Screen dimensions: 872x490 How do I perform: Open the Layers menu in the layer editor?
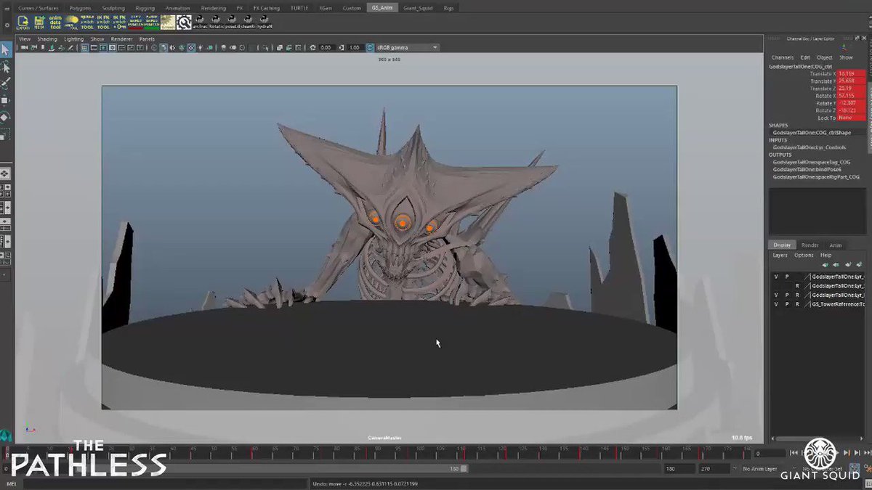[x=780, y=256]
